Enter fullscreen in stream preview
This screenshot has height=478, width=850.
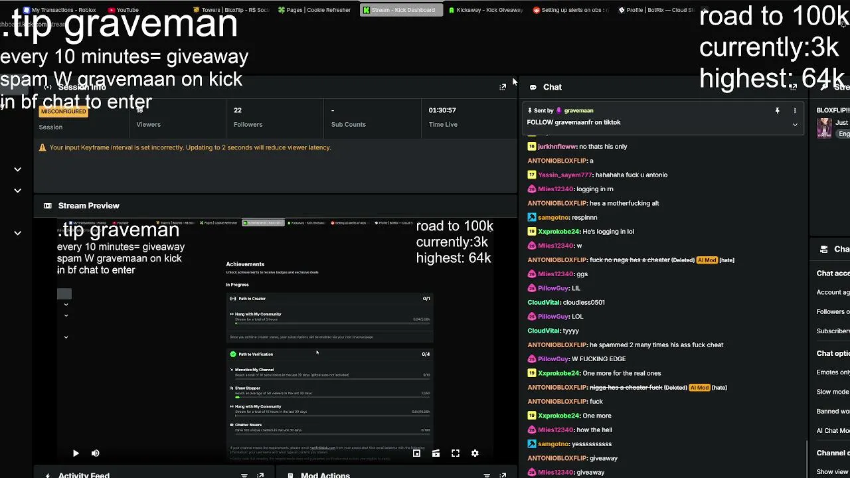click(456, 453)
